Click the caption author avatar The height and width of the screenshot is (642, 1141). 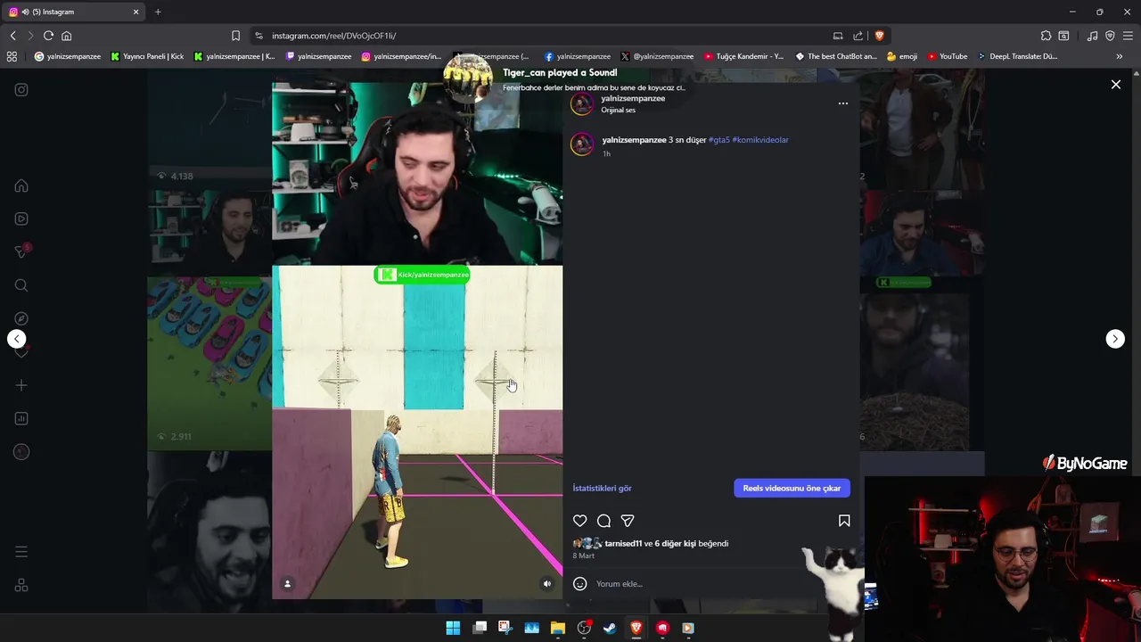(582, 144)
